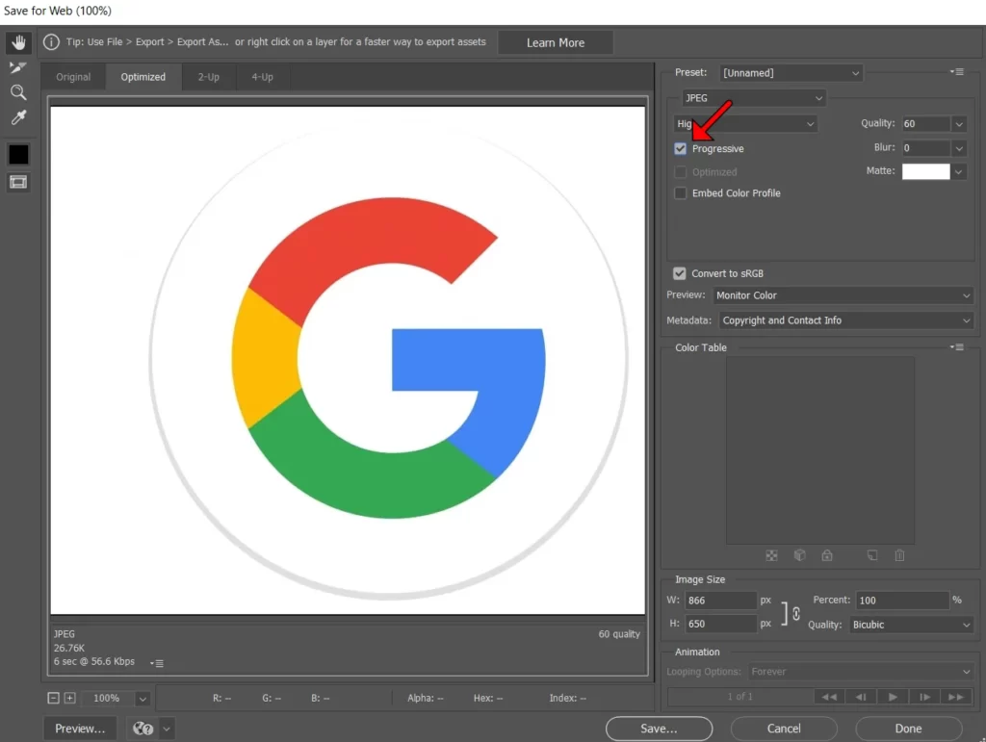The height and width of the screenshot is (742, 986).
Task: Click the first frame animation button
Action: 829,697
